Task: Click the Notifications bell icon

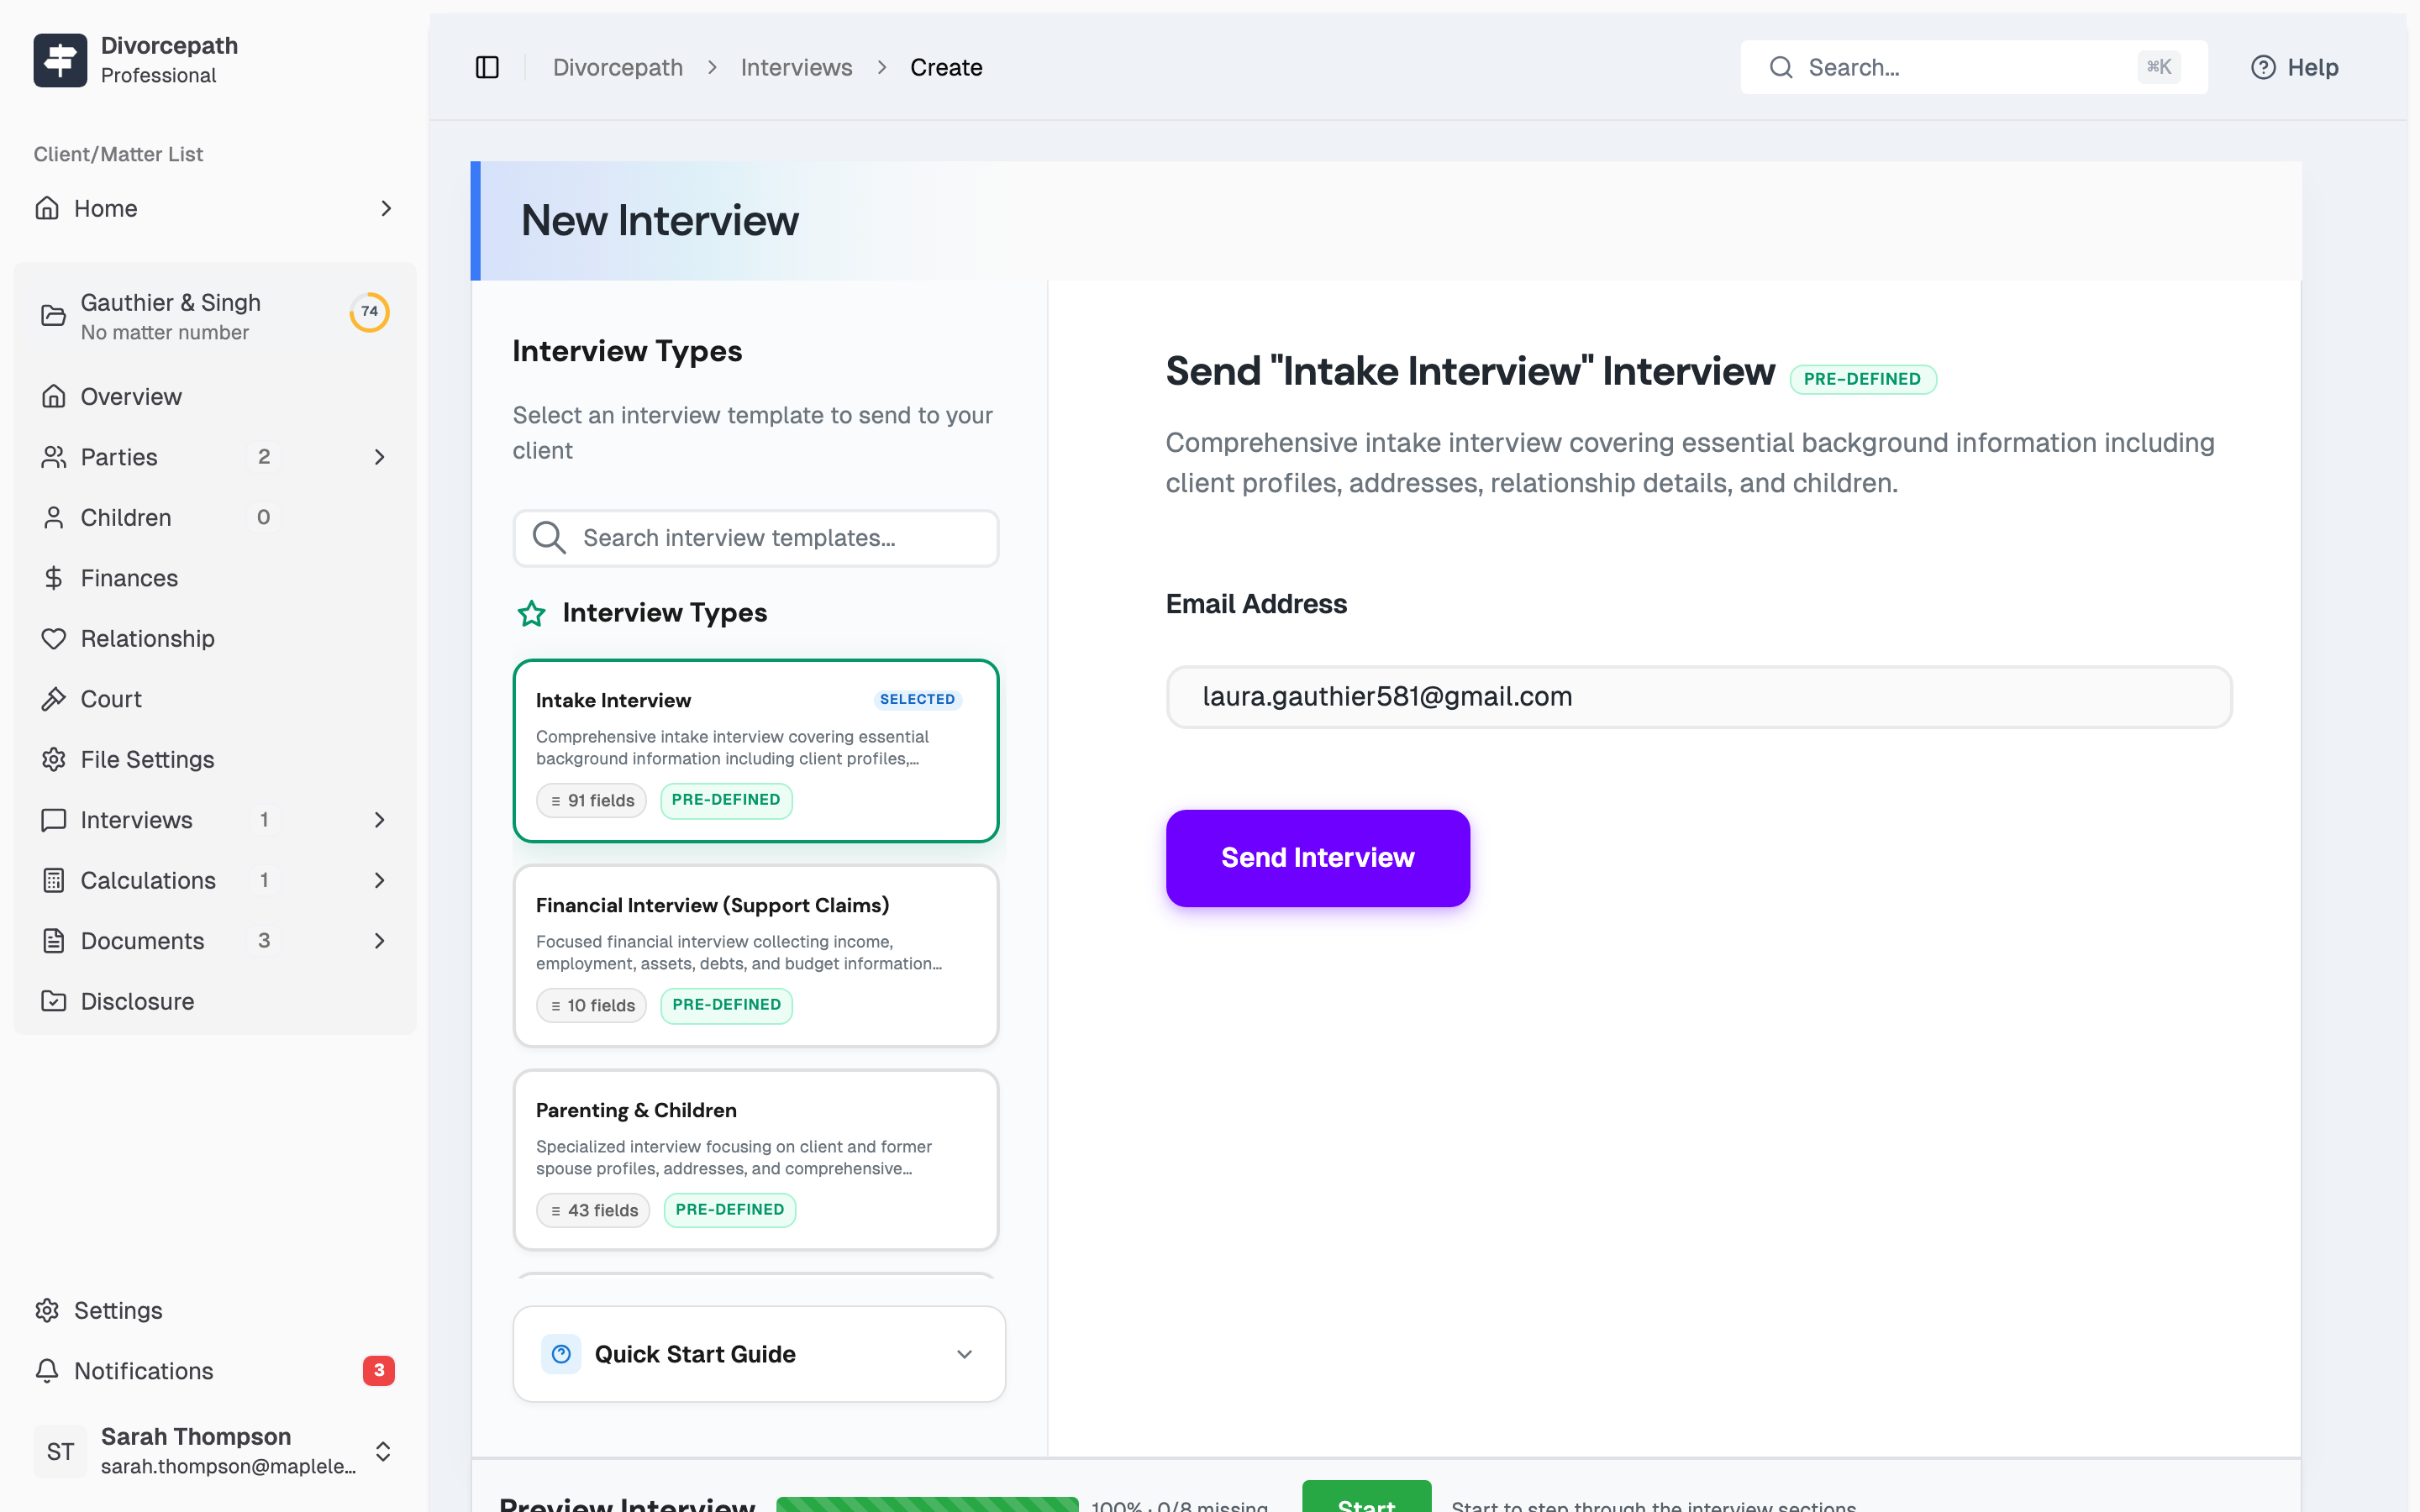Action: click(x=47, y=1370)
